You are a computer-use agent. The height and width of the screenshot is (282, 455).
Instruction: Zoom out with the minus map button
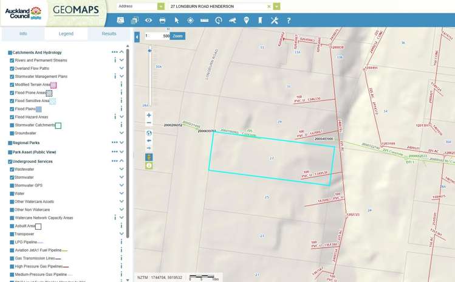pyautogui.click(x=149, y=123)
